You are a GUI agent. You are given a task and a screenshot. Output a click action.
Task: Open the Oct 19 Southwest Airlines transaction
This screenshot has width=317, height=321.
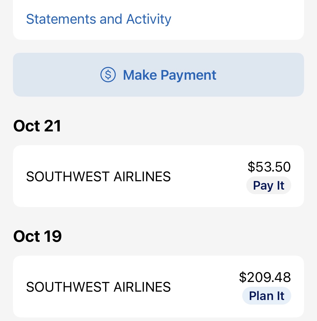point(158,287)
